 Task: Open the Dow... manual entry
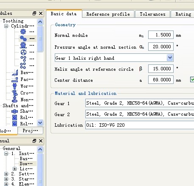click(x=26, y=164)
